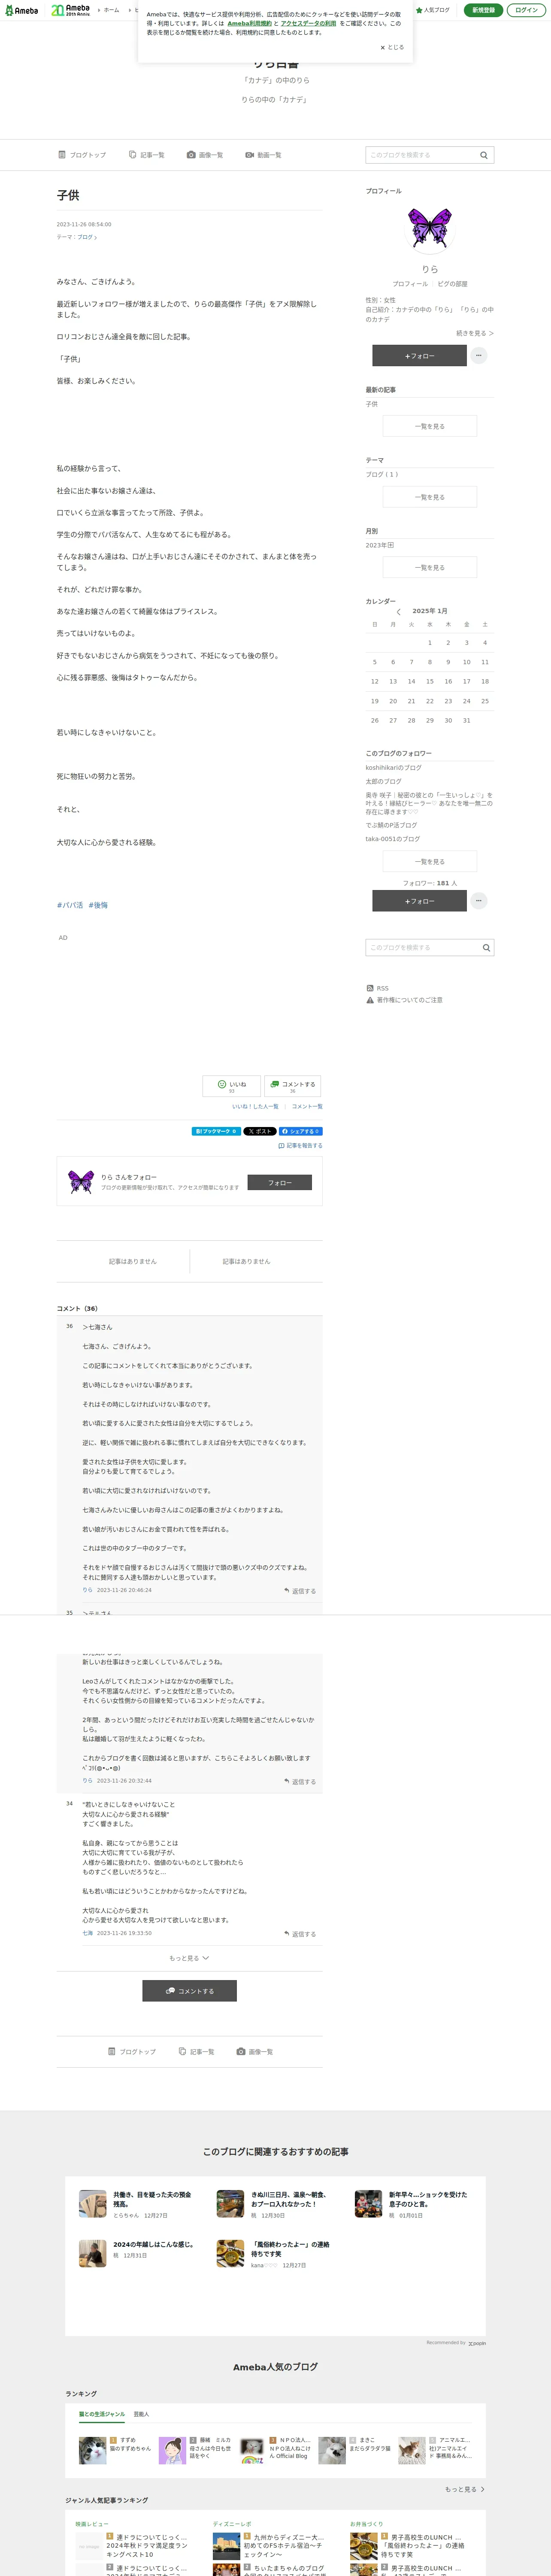Click the いいね smiley button
Viewport: 551px width, 2576px height.
pos(232,1086)
